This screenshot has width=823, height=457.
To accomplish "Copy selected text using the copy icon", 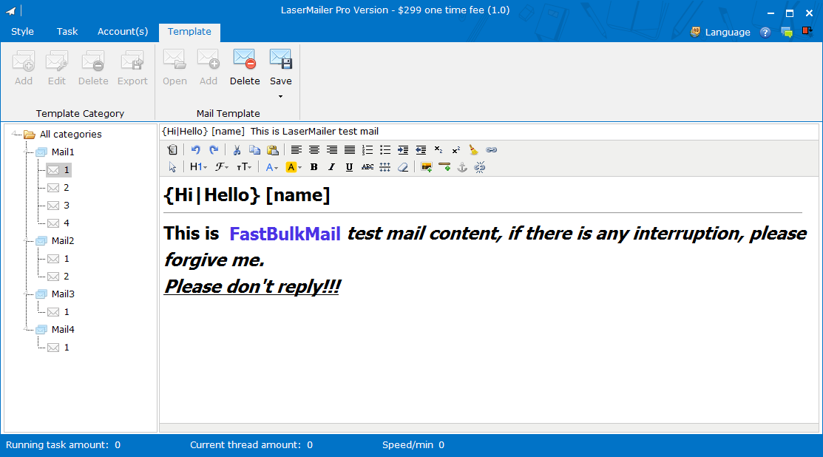I will tap(254, 150).
